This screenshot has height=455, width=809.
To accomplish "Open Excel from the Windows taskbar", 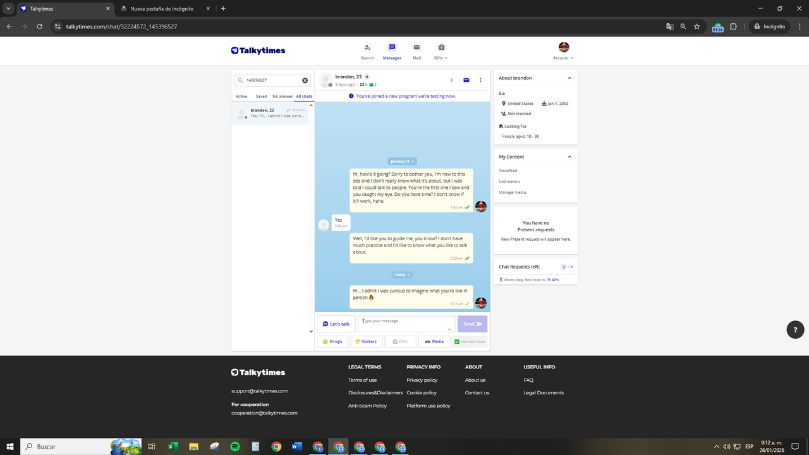I will coord(173,447).
